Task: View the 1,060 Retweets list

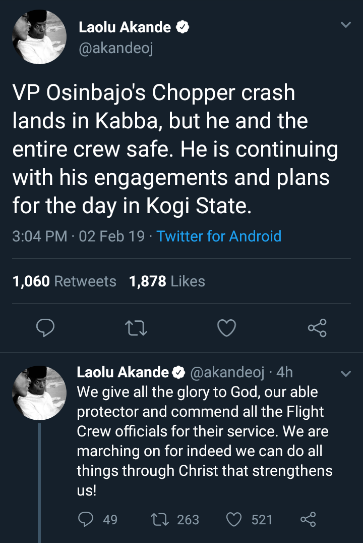Action: point(64,281)
